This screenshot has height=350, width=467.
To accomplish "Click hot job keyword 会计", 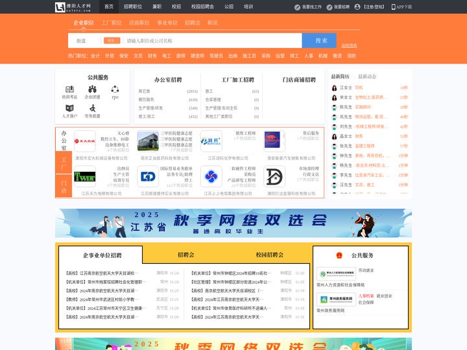I will tap(95, 56).
